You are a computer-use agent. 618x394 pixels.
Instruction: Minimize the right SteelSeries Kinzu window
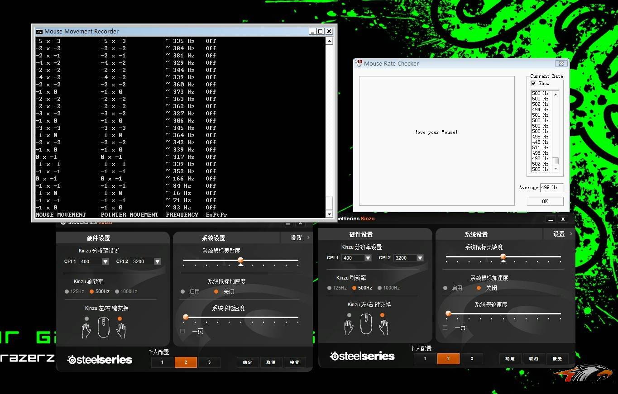pos(551,219)
